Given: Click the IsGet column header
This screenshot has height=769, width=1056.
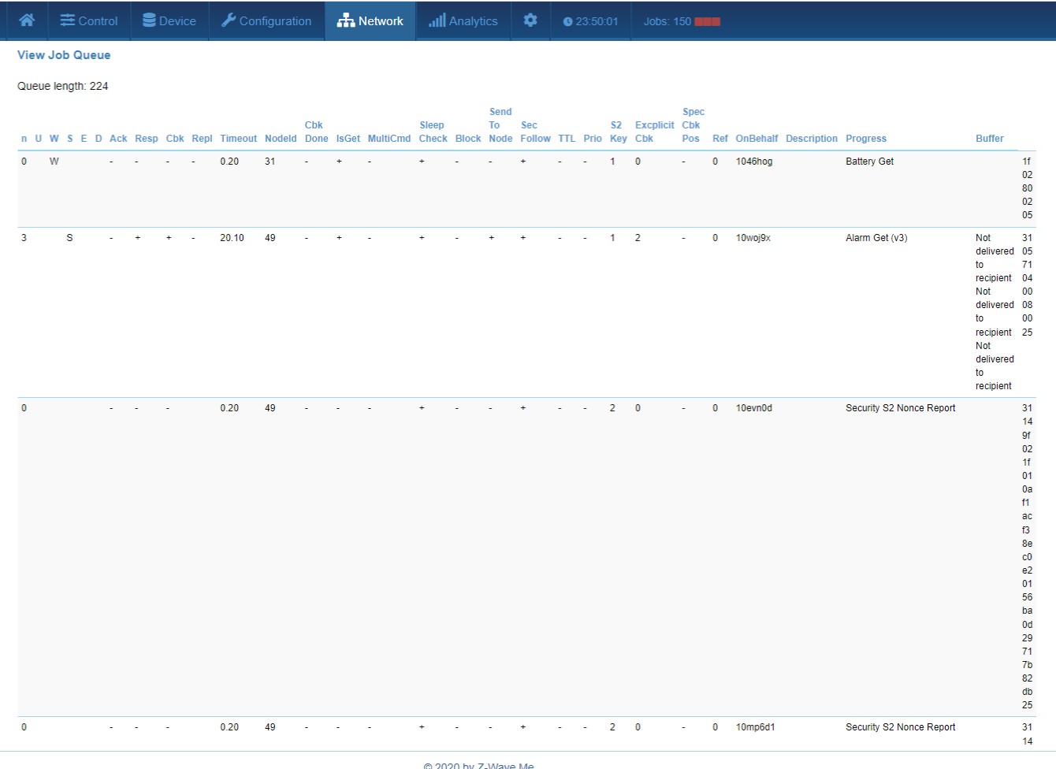Looking at the screenshot, I should (x=348, y=139).
